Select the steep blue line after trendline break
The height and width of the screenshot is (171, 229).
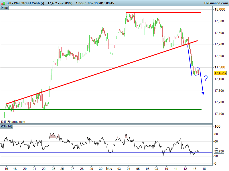pyautogui.click(x=190, y=60)
